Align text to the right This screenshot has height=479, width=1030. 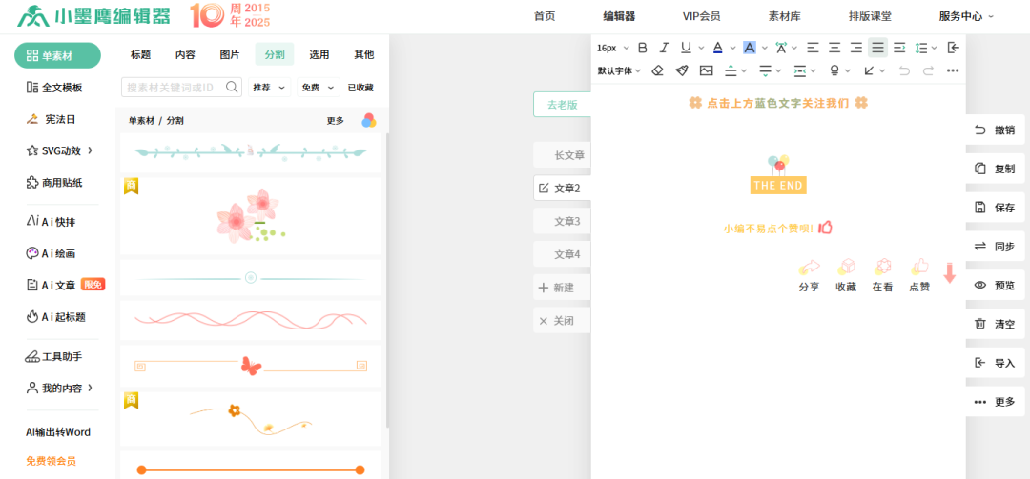[855, 48]
